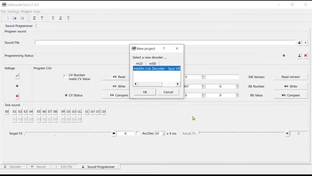
Task: Click the save project toolbar icon
Action: 22,18
